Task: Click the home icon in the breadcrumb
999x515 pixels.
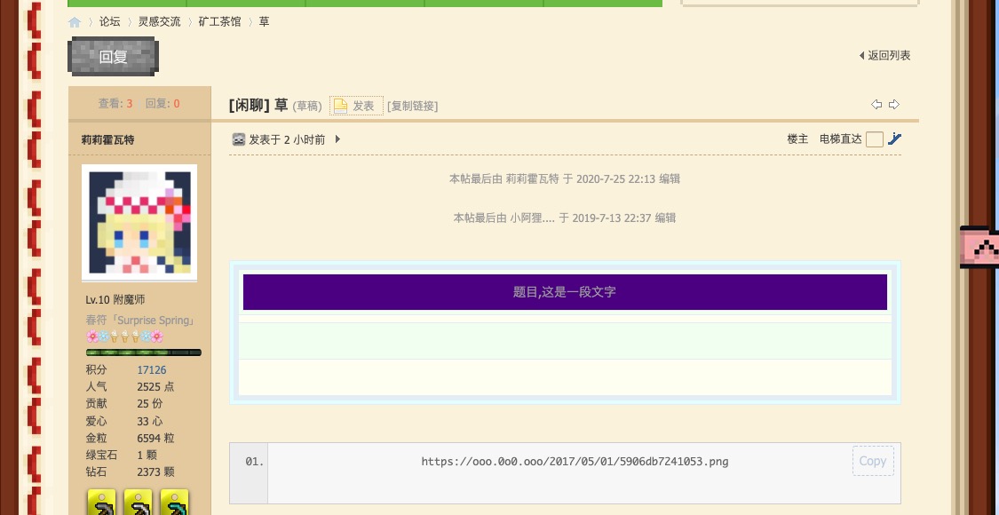Action: (75, 22)
